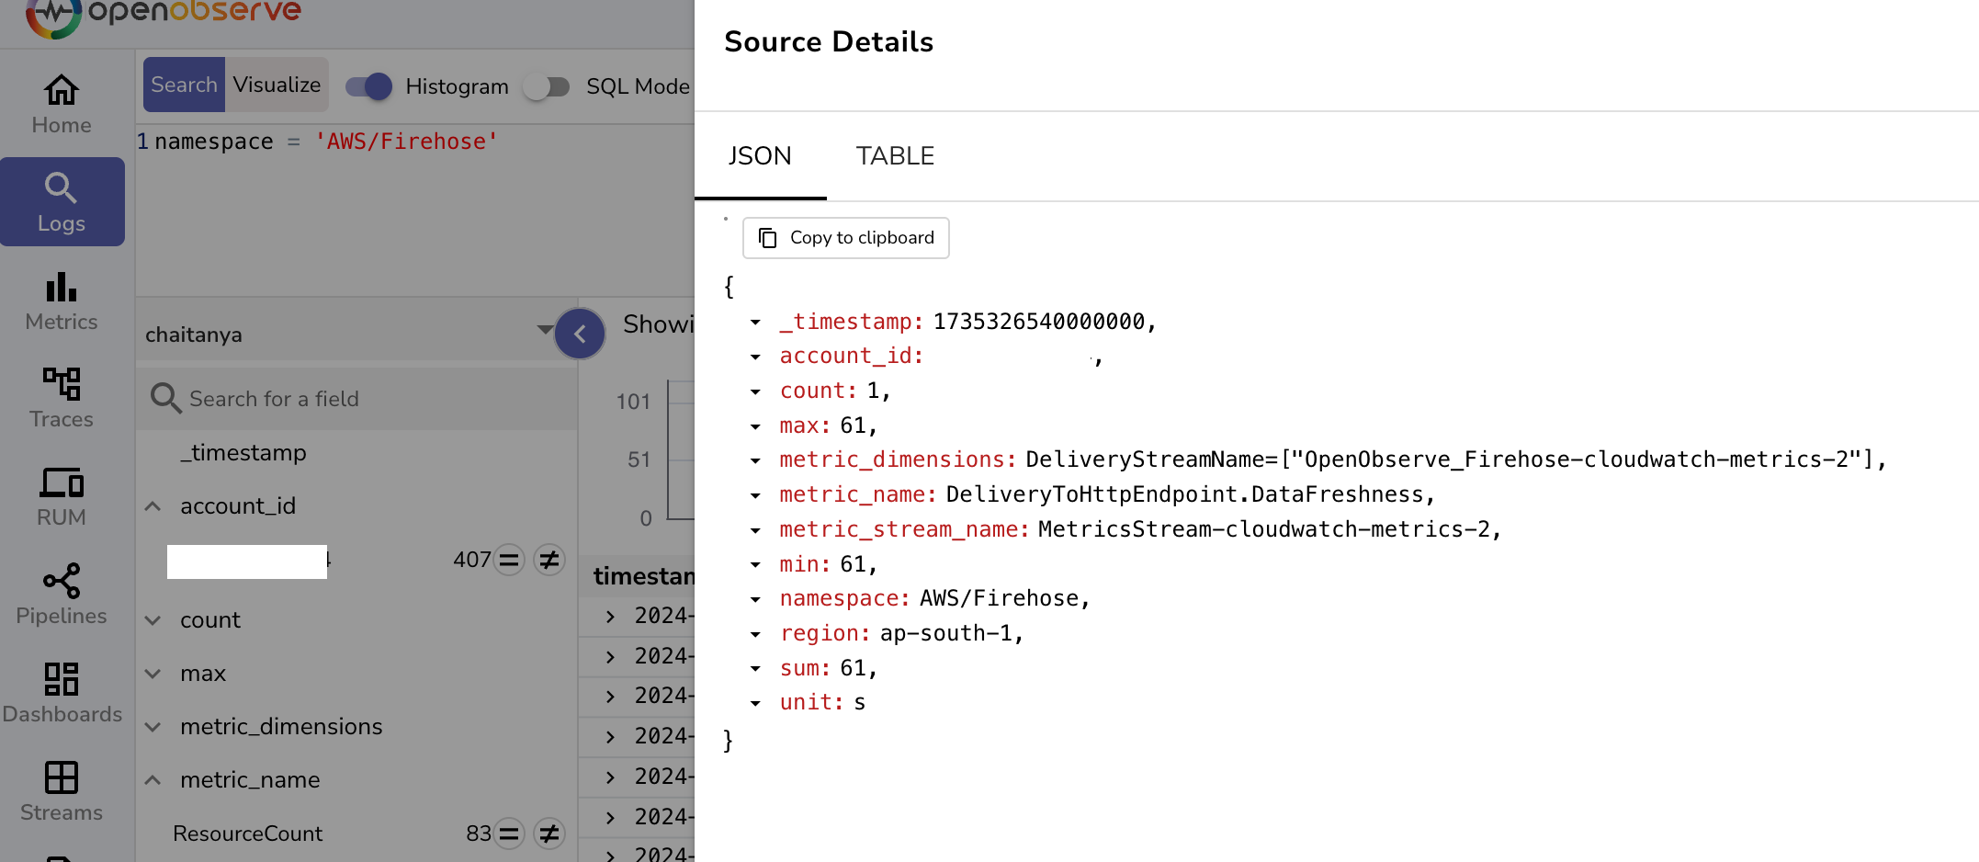1979x862 pixels.
Task: Open the count key dropdown in JSON
Action: point(755,391)
